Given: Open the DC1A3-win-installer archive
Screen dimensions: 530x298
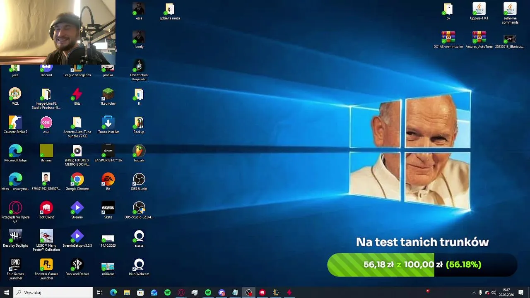Looking at the screenshot, I should tap(448, 40).
